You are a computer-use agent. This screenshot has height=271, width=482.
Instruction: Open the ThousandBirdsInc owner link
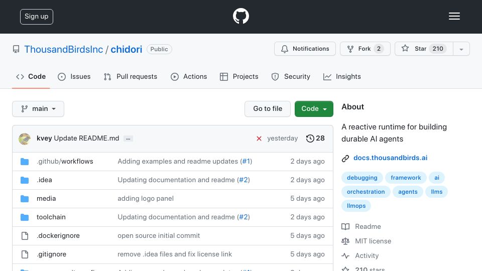[64, 49]
